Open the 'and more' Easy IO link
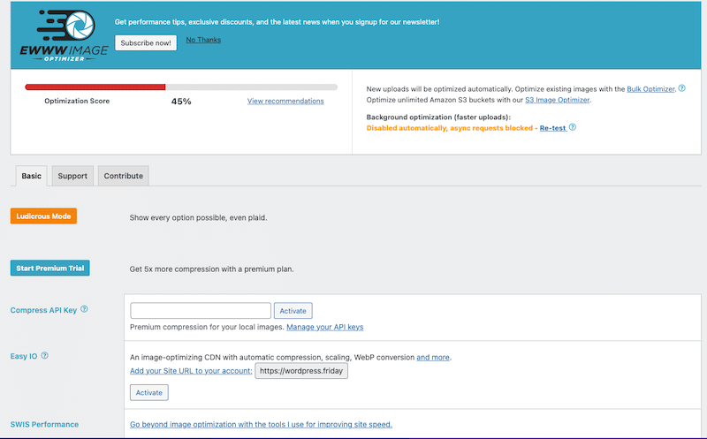This screenshot has width=707, height=439. (433, 357)
